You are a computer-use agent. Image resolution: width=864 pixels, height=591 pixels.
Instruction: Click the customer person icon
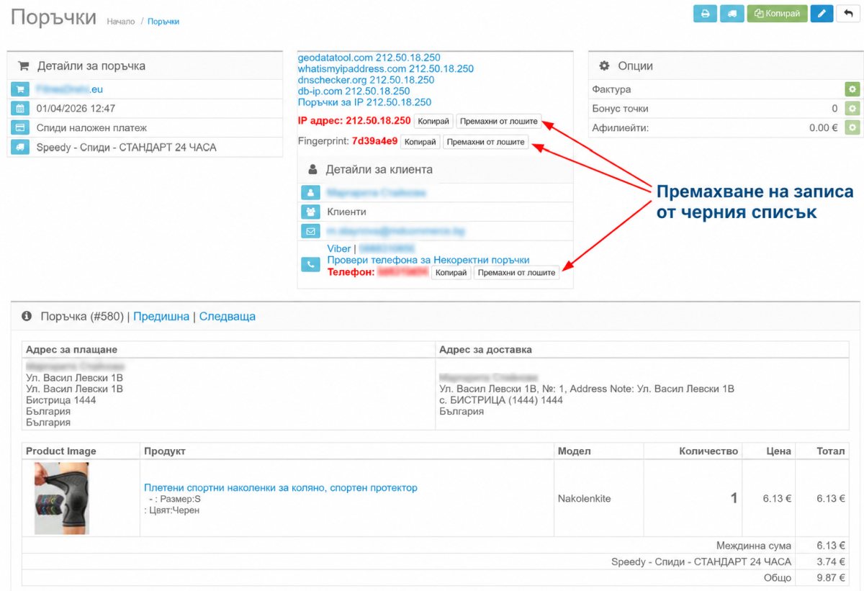pyautogui.click(x=310, y=193)
